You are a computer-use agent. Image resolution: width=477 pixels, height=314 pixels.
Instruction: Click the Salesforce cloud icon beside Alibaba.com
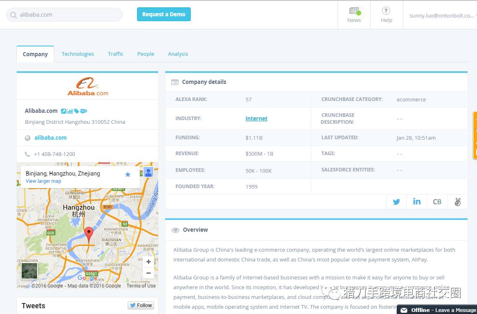[84, 111]
